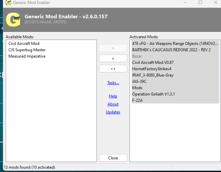Viewport: 221px width, 172px height.
Task: Select JAS-39C in Activated Mods
Action: tap(175, 82)
